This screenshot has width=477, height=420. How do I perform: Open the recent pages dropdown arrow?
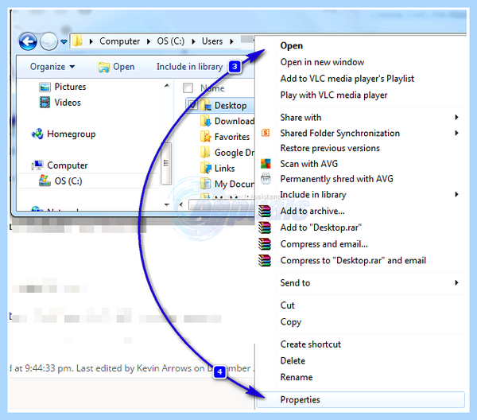pos(64,41)
